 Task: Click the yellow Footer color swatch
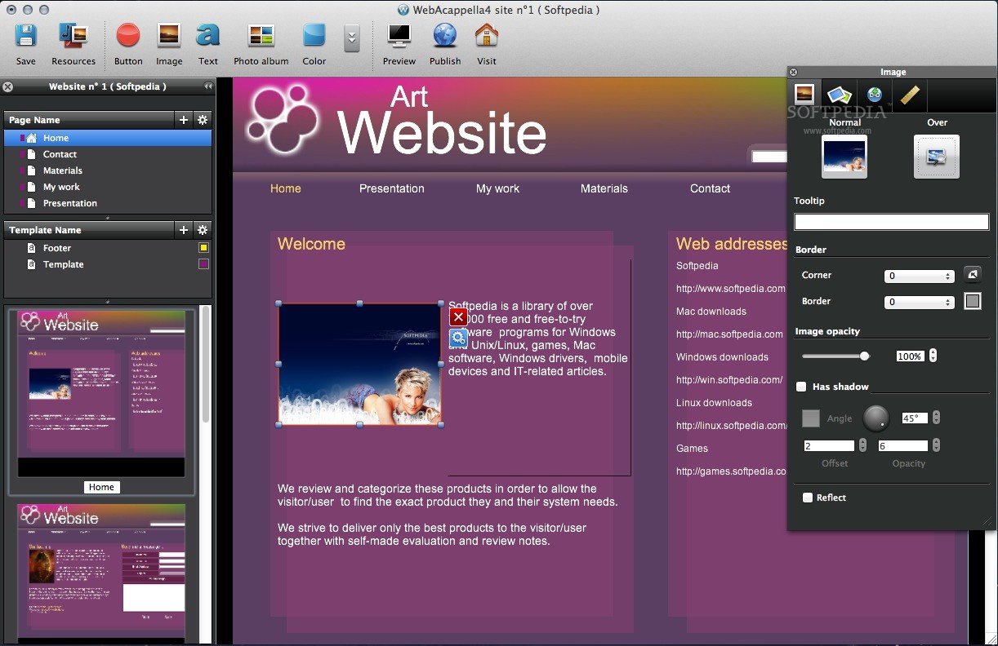coord(203,248)
